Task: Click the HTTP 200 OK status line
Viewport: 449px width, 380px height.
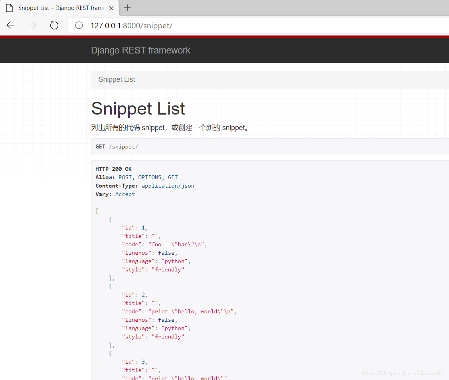Action: pyautogui.click(x=113, y=169)
